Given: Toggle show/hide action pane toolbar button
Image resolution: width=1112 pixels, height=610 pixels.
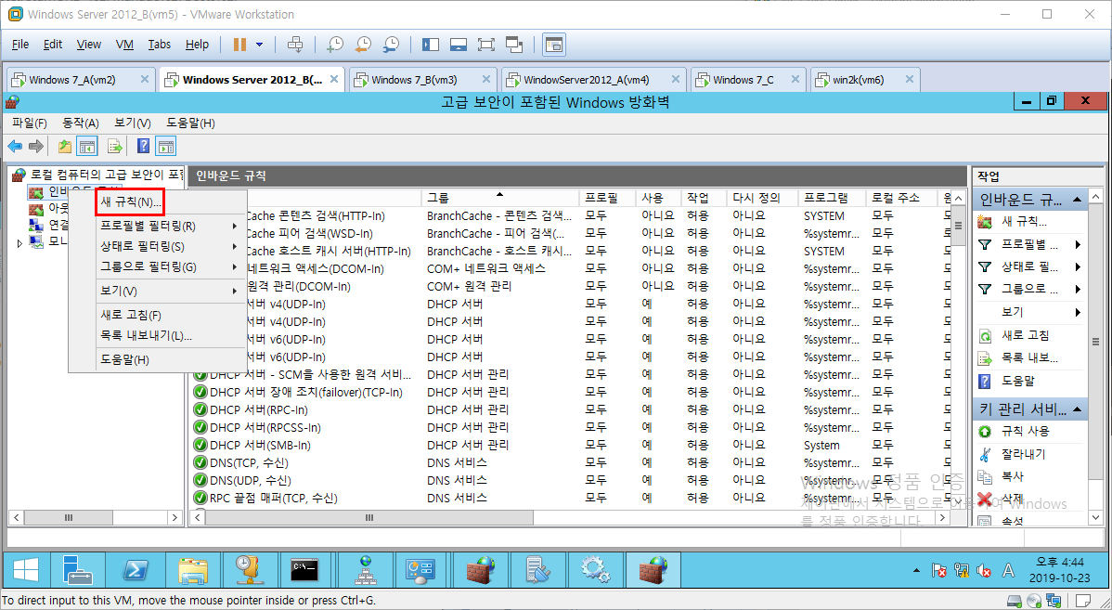Looking at the screenshot, I should [165, 146].
